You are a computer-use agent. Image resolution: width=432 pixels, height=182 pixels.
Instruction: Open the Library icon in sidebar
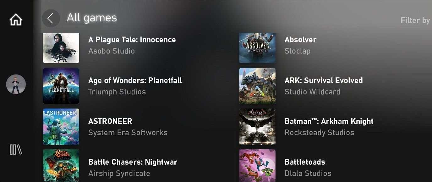(x=16, y=150)
